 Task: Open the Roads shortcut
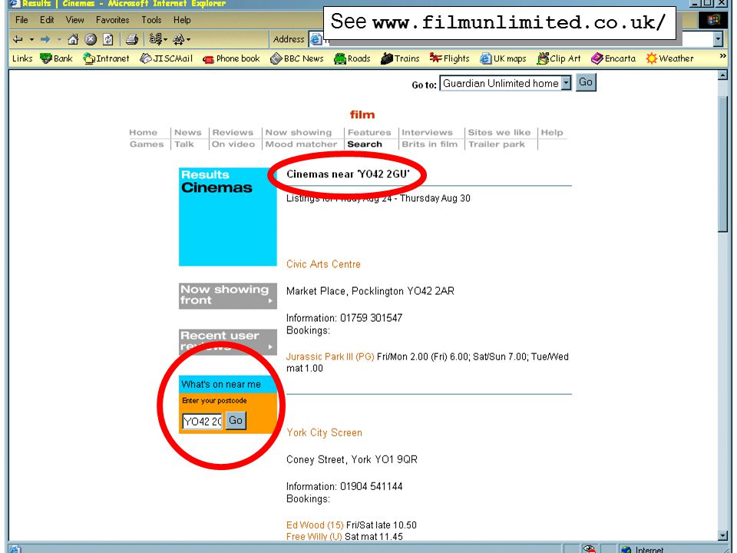pyautogui.click(x=352, y=58)
